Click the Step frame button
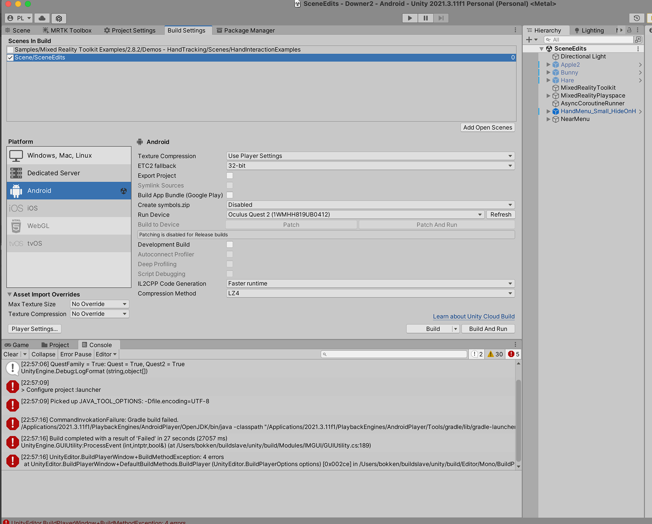The width and height of the screenshot is (652, 524). 441,18
